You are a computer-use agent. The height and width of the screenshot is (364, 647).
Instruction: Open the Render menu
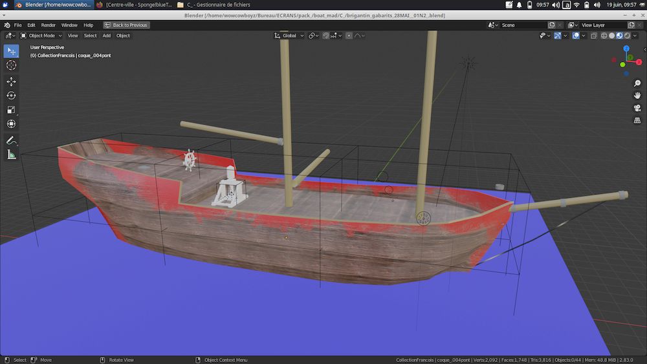[x=49, y=25]
